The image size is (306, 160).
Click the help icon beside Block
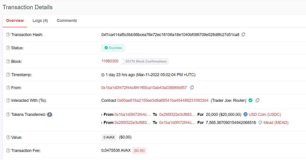pos(8,61)
